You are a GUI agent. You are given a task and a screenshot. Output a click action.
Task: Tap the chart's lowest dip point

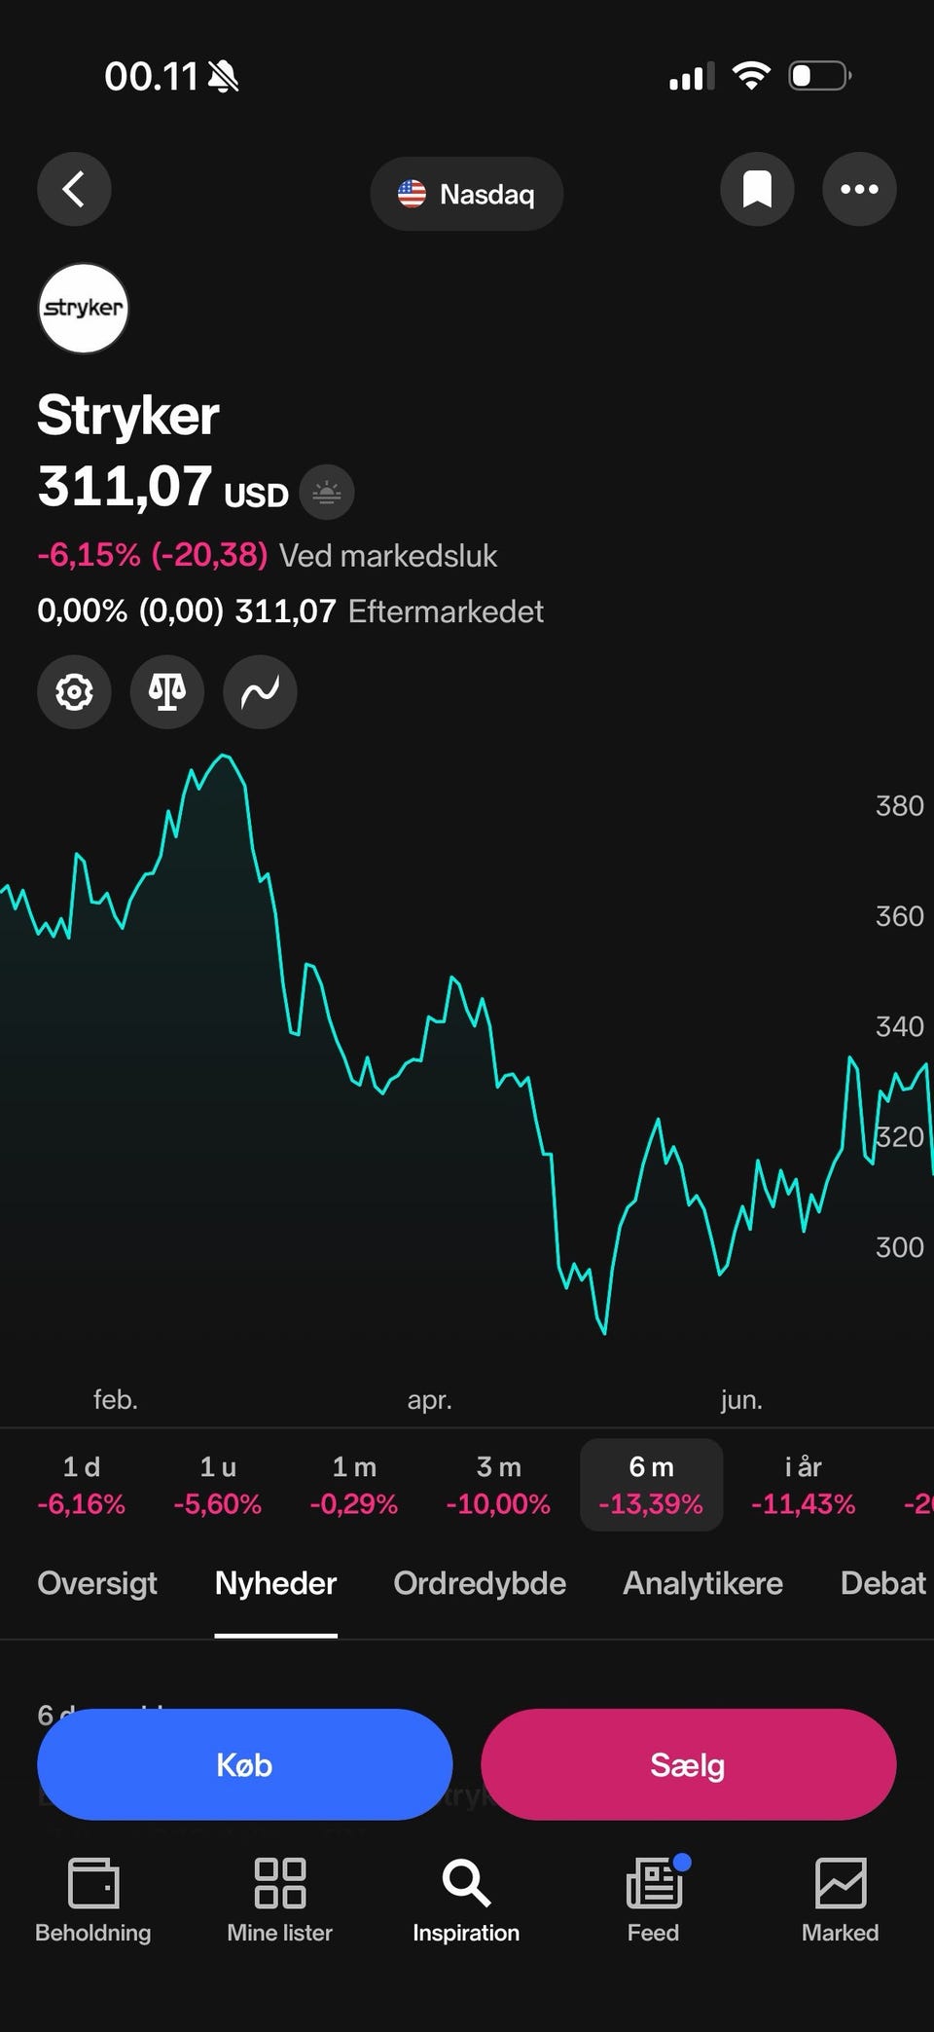[x=604, y=1332]
